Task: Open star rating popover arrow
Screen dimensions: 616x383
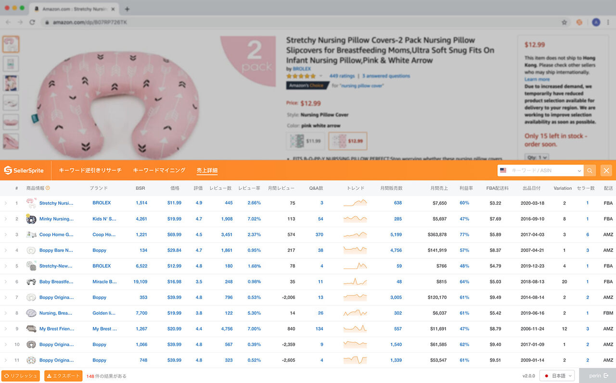Action: click(x=321, y=76)
